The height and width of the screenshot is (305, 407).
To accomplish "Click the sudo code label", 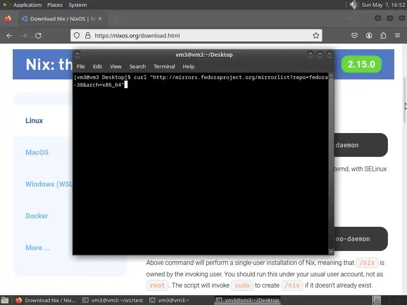I will point(242,285).
